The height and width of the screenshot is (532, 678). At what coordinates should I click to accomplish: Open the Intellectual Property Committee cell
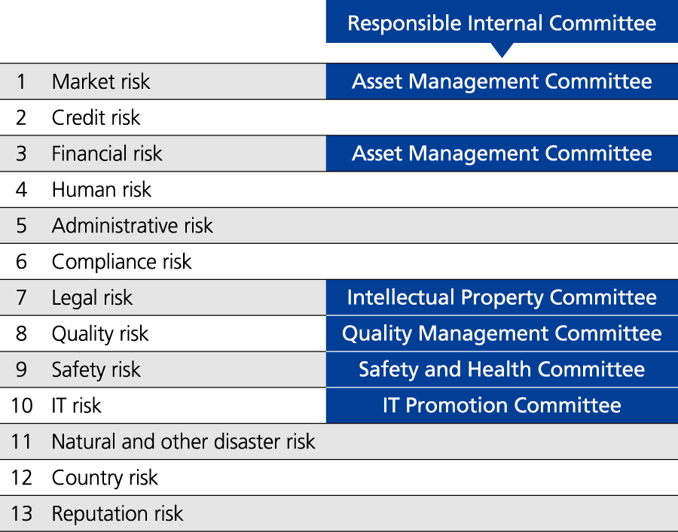coord(502,297)
